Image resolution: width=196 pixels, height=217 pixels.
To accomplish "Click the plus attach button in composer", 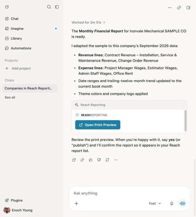I will pos(76,204).
